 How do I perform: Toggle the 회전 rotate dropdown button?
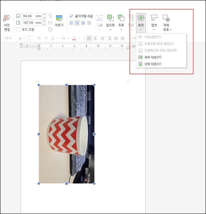(x=141, y=23)
